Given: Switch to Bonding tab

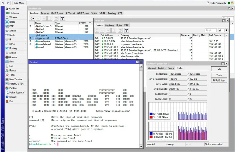Looking at the screenshot, I should coord(112,13).
